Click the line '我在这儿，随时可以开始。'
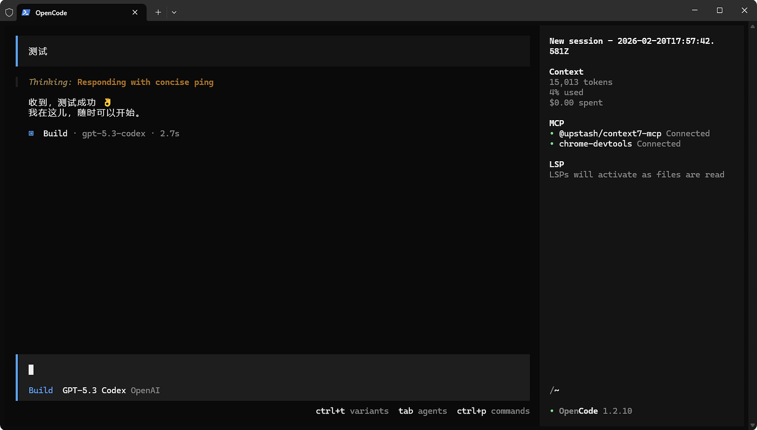The height and width of the screenshot is (430, 757). (x=86, y=113)
